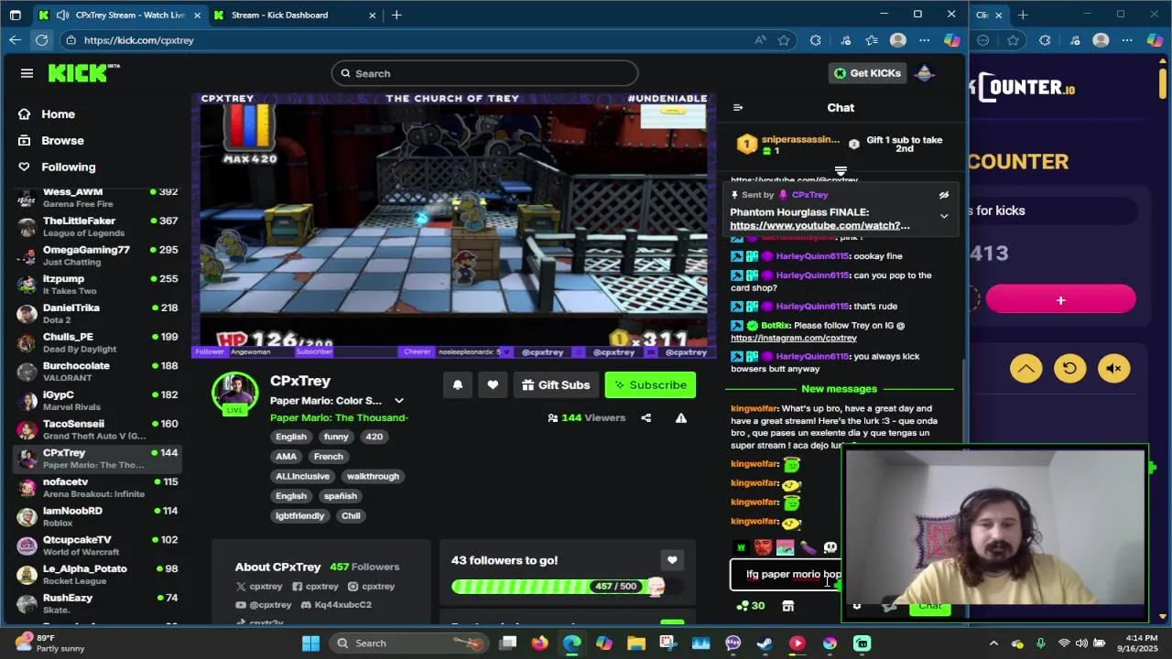Open Gift Subs for CPxTrey

(556, 385)
